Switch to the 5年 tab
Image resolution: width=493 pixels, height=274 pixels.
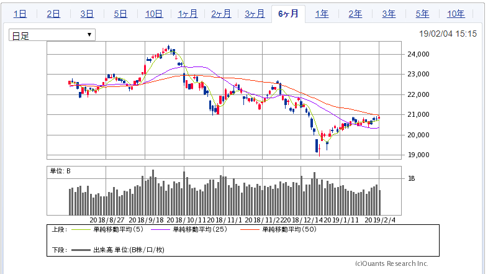coord(422,14)
